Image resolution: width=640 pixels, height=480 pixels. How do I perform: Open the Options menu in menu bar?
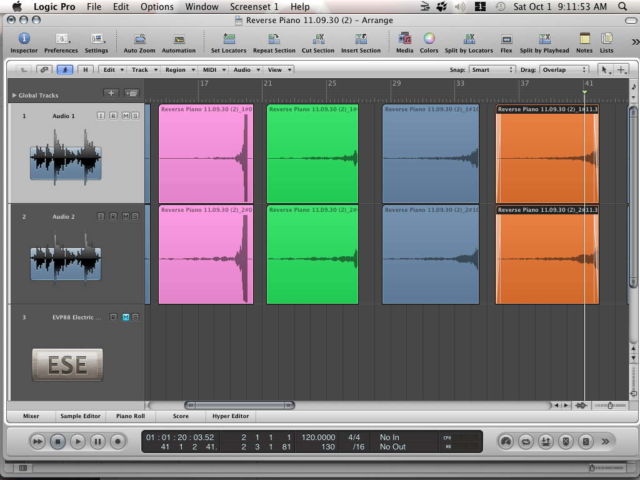(157, 7)
